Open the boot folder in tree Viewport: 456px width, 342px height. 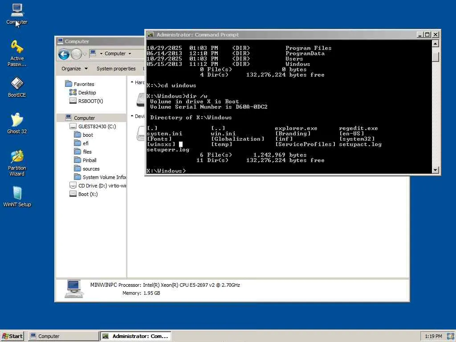click(83, 135)
